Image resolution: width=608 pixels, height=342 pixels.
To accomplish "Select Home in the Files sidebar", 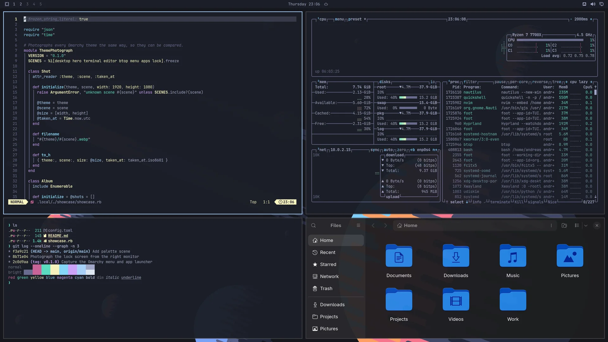I will (336, 240).
